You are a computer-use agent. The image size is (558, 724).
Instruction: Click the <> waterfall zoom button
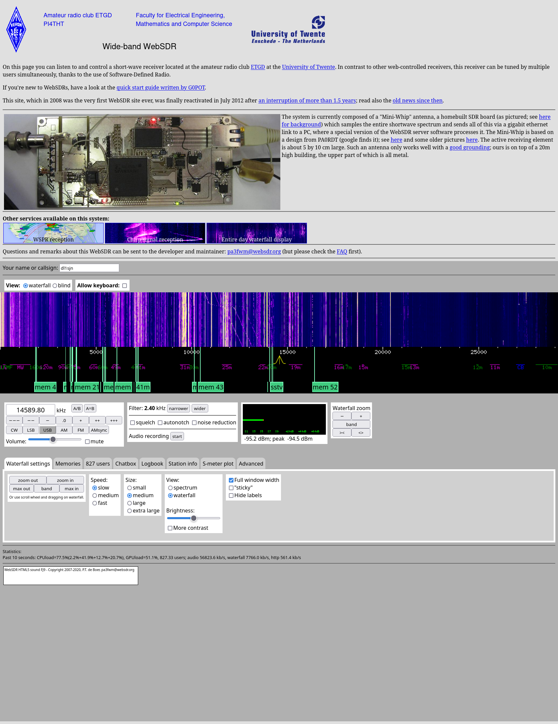(x=361, y=433)
